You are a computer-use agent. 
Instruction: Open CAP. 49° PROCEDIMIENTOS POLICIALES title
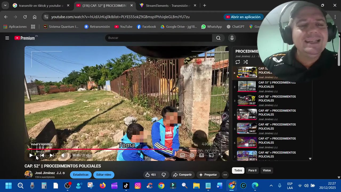click(277, 113)
